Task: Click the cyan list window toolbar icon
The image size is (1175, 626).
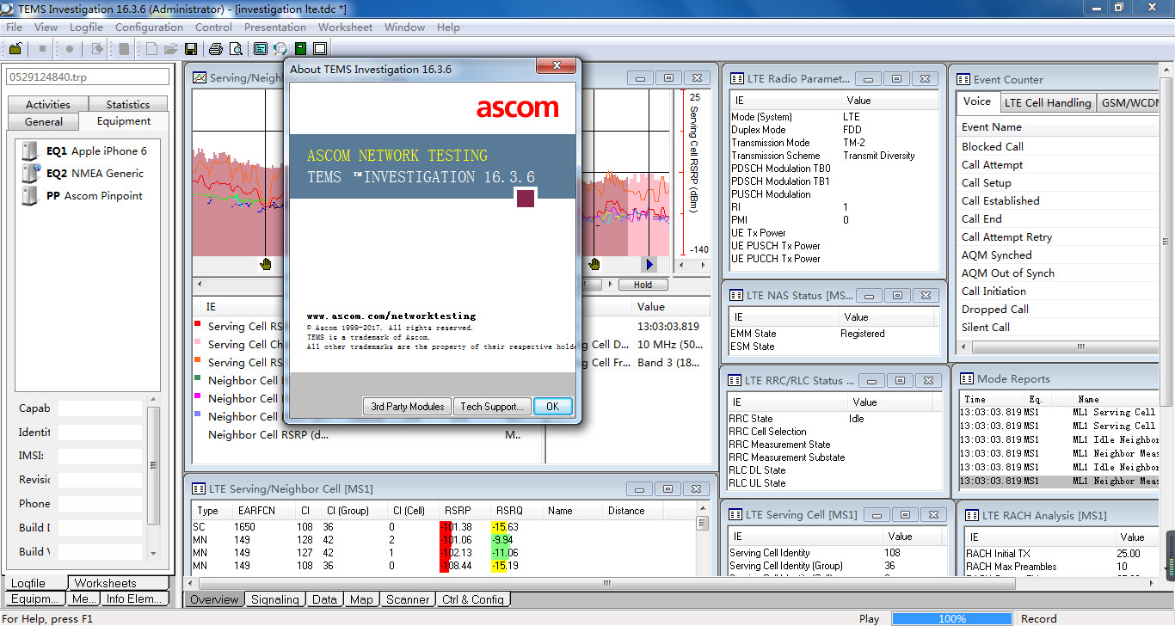Action: point(260,48)
